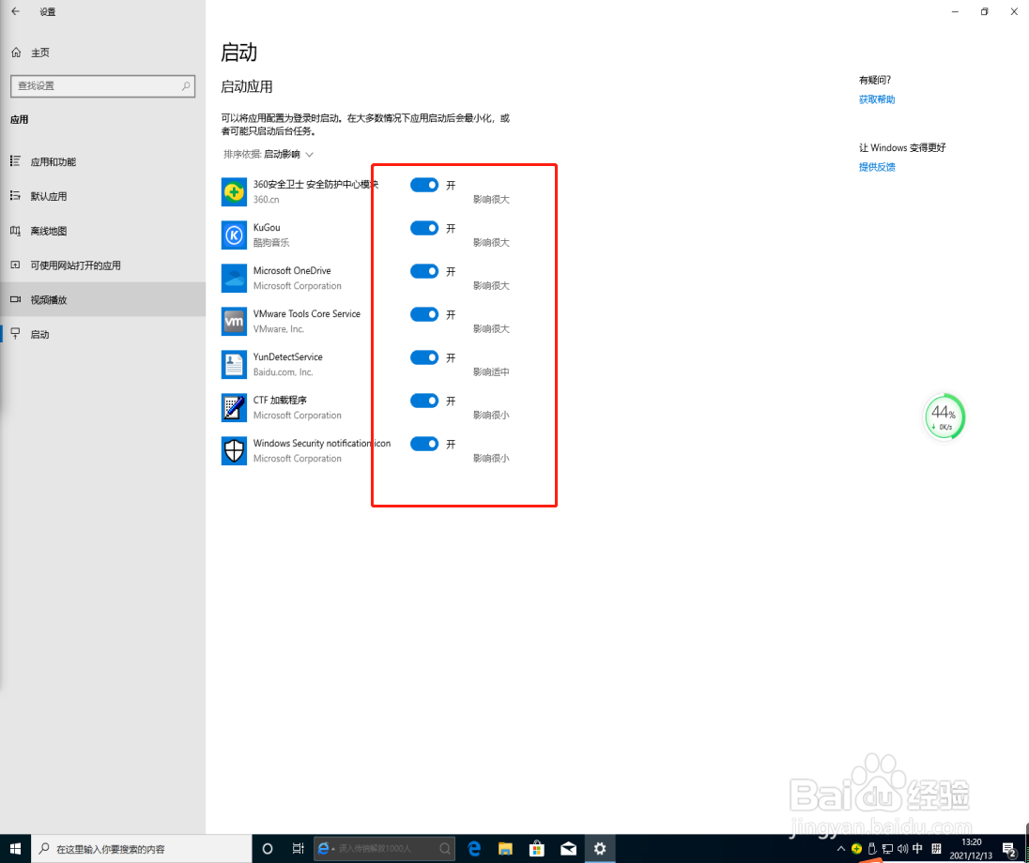Image resolution: width=1029 pixels, height=863 pixels.
Task: Open 离线地图 settings
Action: (x=56, y=230)
